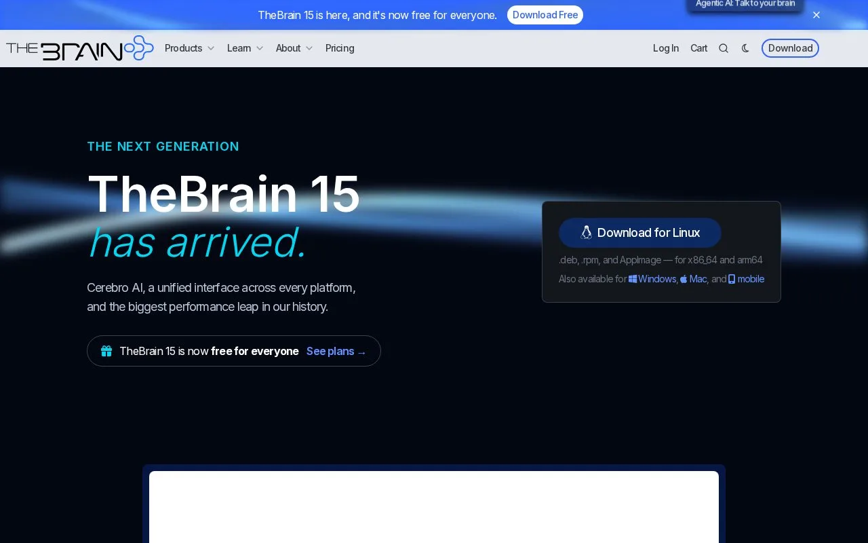
Task: Click TheBrain logo in the header
Action: click(x=80, y=48)
